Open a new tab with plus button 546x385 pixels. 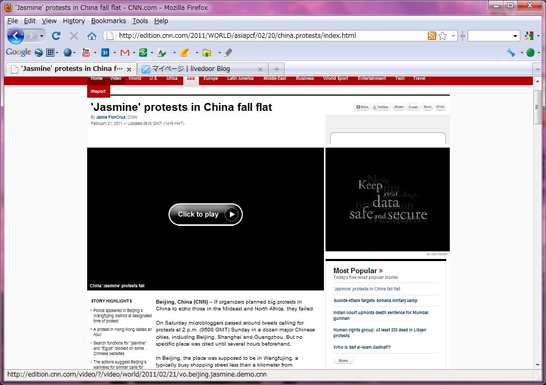[277, 69]
